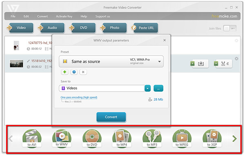Select the to AVI format icon
Viewport: 245px width, 155px height.
[32, 138]
